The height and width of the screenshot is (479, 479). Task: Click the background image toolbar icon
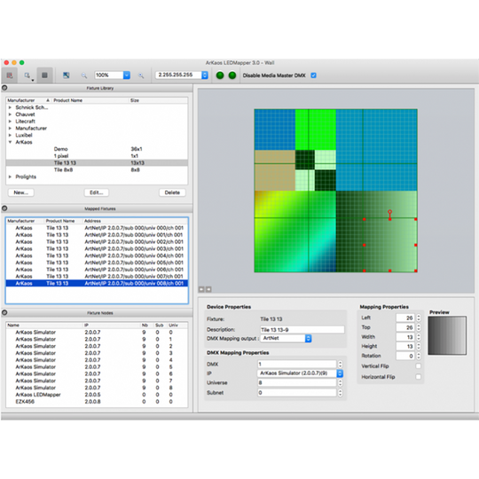66,75
